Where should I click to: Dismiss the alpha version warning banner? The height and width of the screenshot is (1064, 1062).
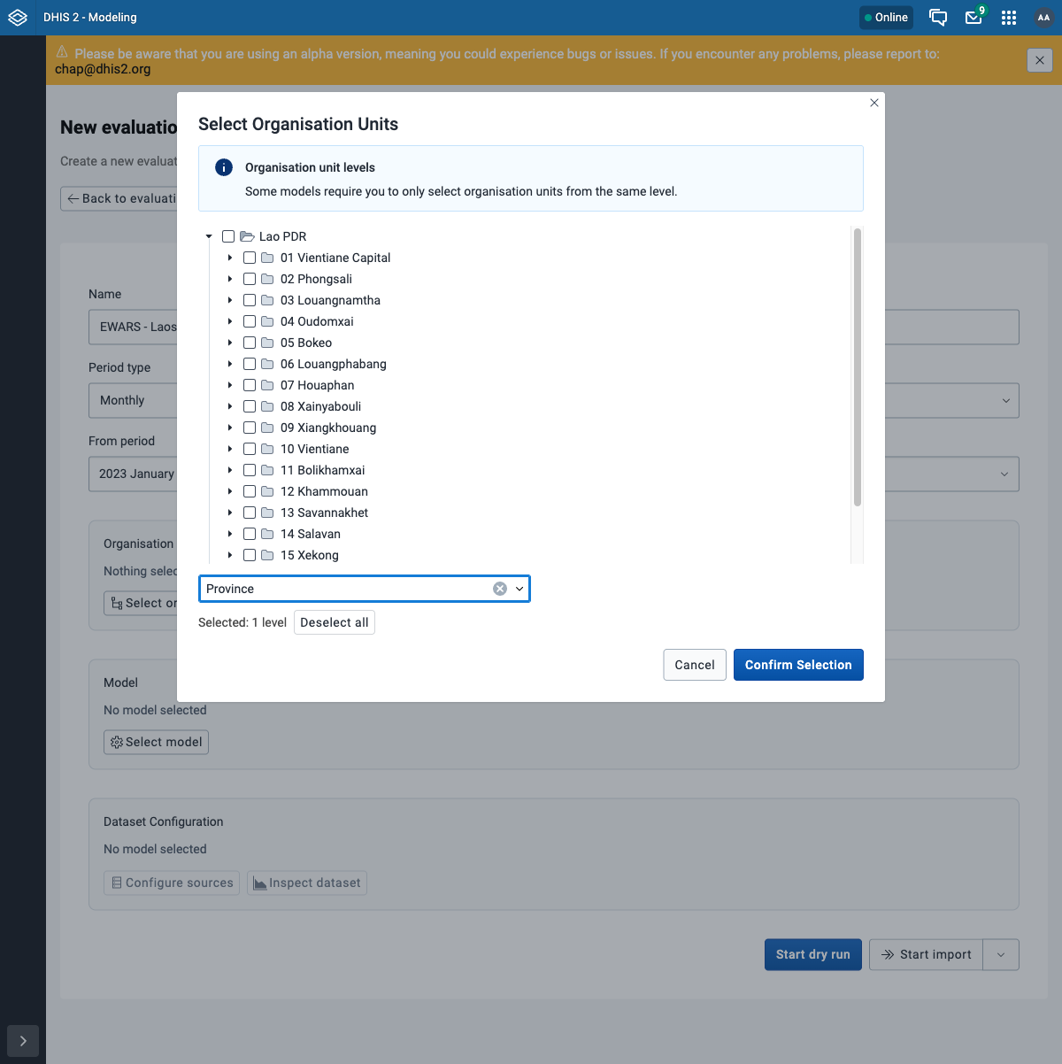pyautogui.click(x=1040, y=60)
